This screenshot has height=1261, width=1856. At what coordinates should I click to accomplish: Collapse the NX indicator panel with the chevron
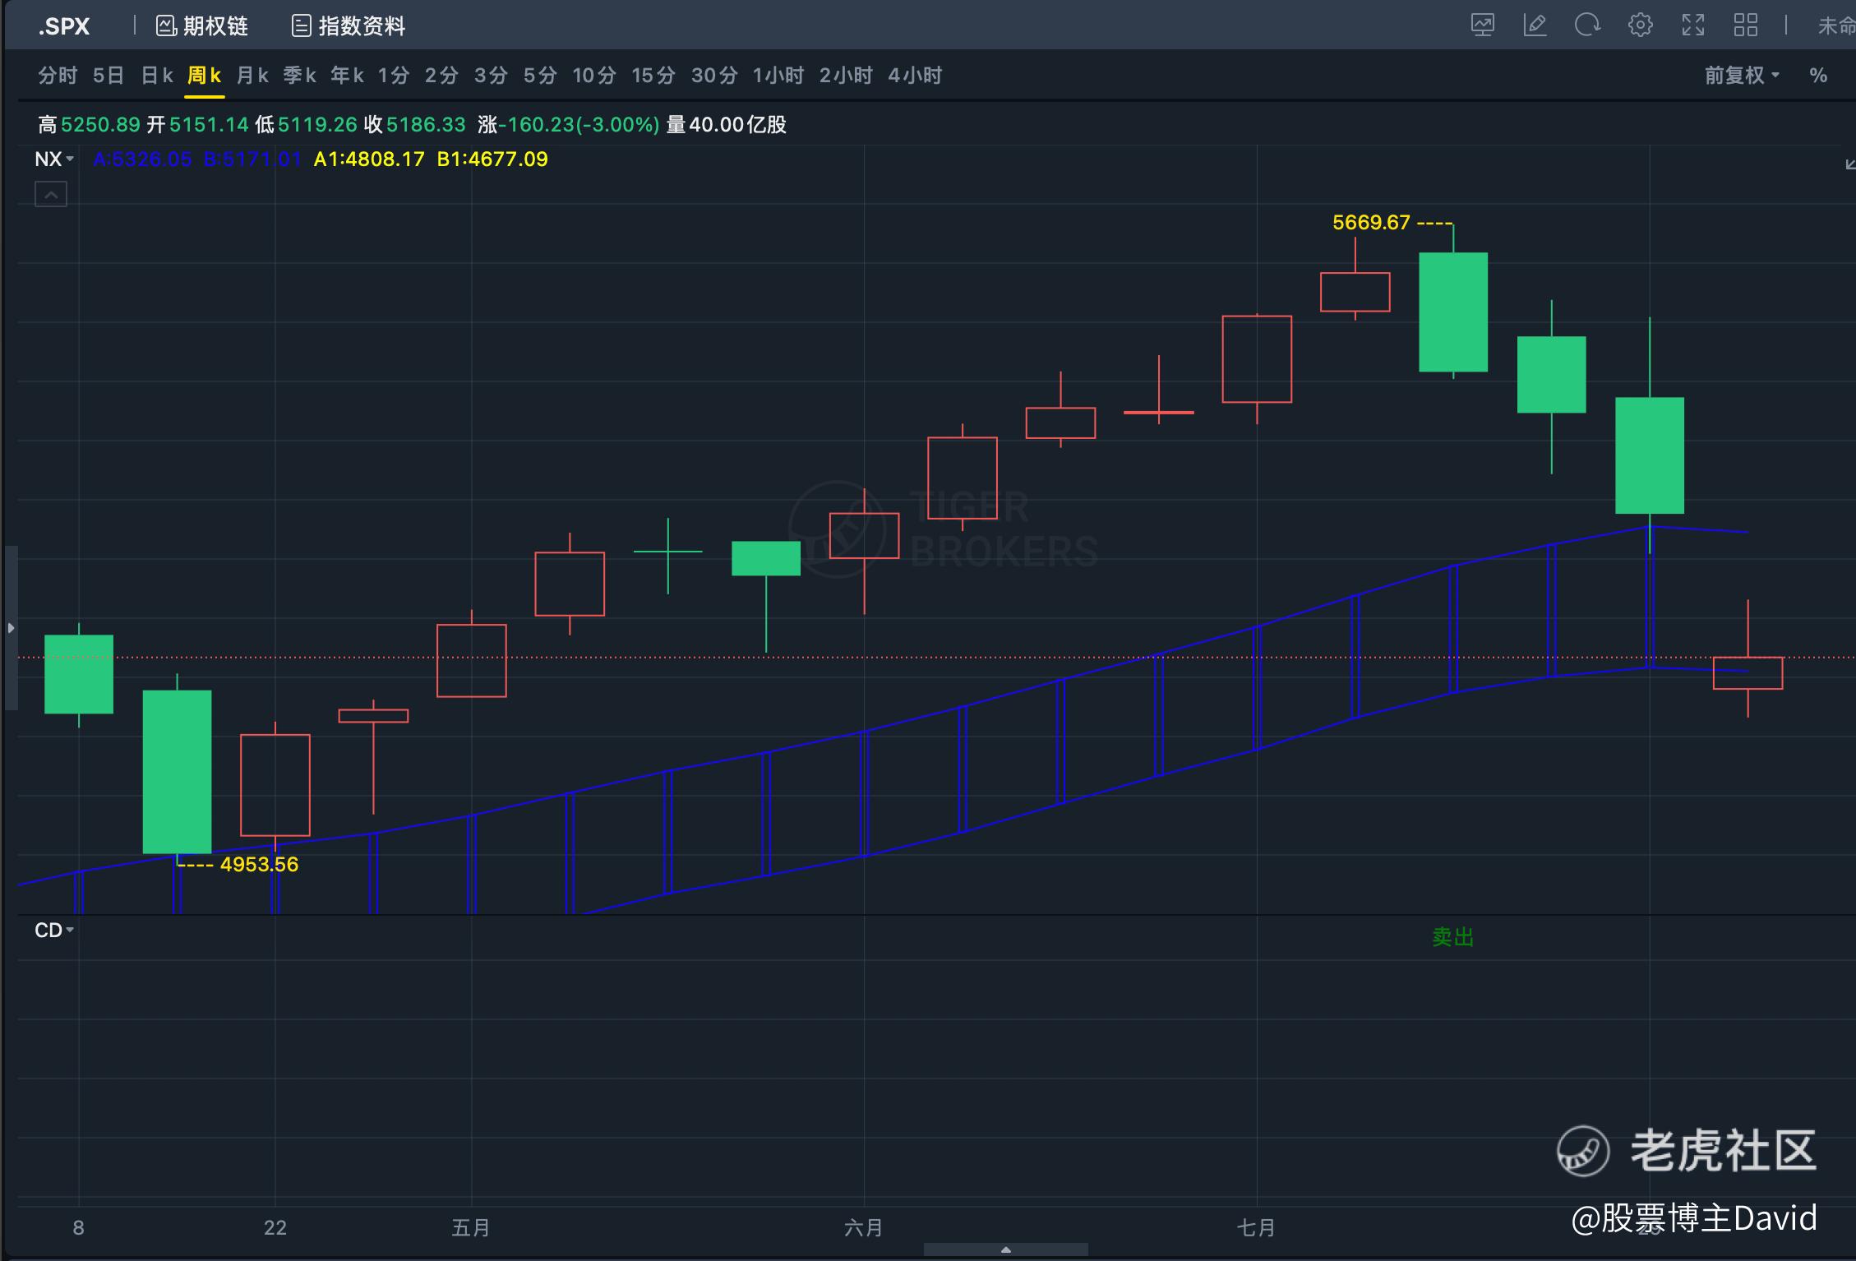[51, 195]
